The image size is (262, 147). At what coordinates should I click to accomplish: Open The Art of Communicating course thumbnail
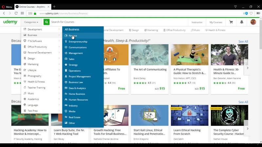pyautogui.click(x=150, y=55)
